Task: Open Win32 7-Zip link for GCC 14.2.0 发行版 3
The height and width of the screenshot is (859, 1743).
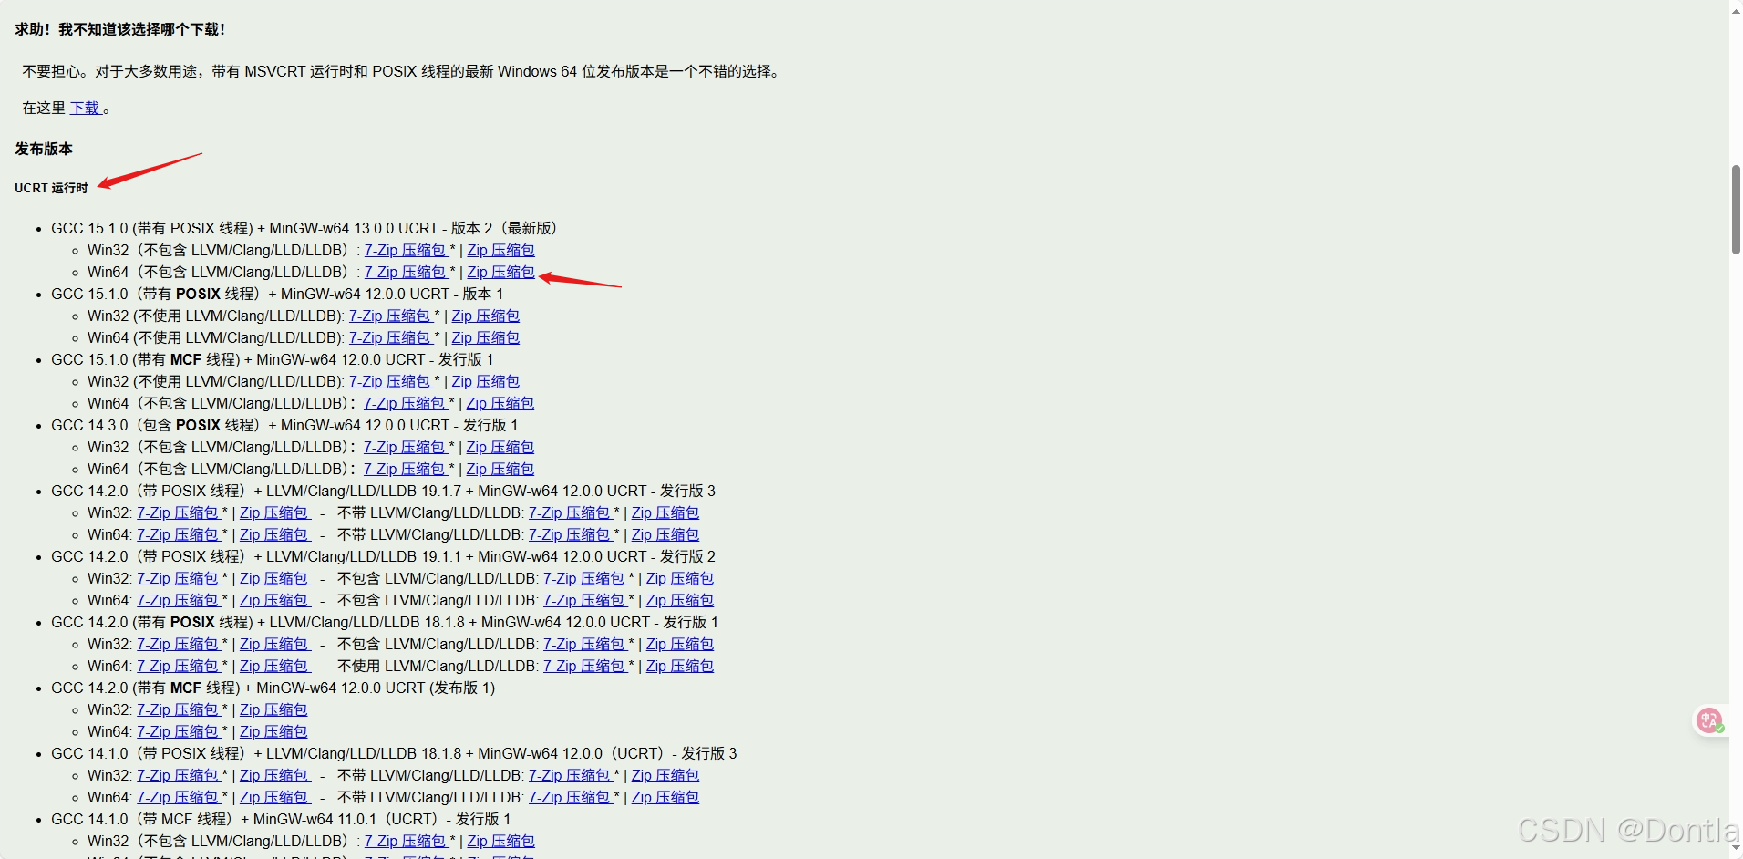Action: (x=179, y=512)
